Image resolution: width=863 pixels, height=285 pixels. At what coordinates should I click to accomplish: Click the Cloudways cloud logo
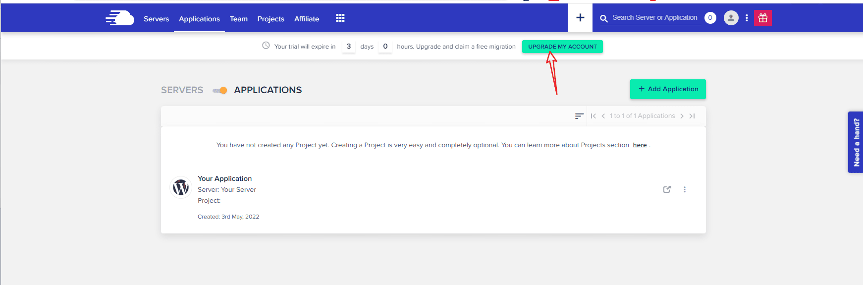pyautogui.click(x=120, y=18)
